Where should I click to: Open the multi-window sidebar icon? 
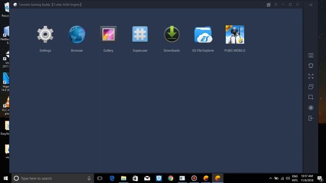tap(311, 87)
